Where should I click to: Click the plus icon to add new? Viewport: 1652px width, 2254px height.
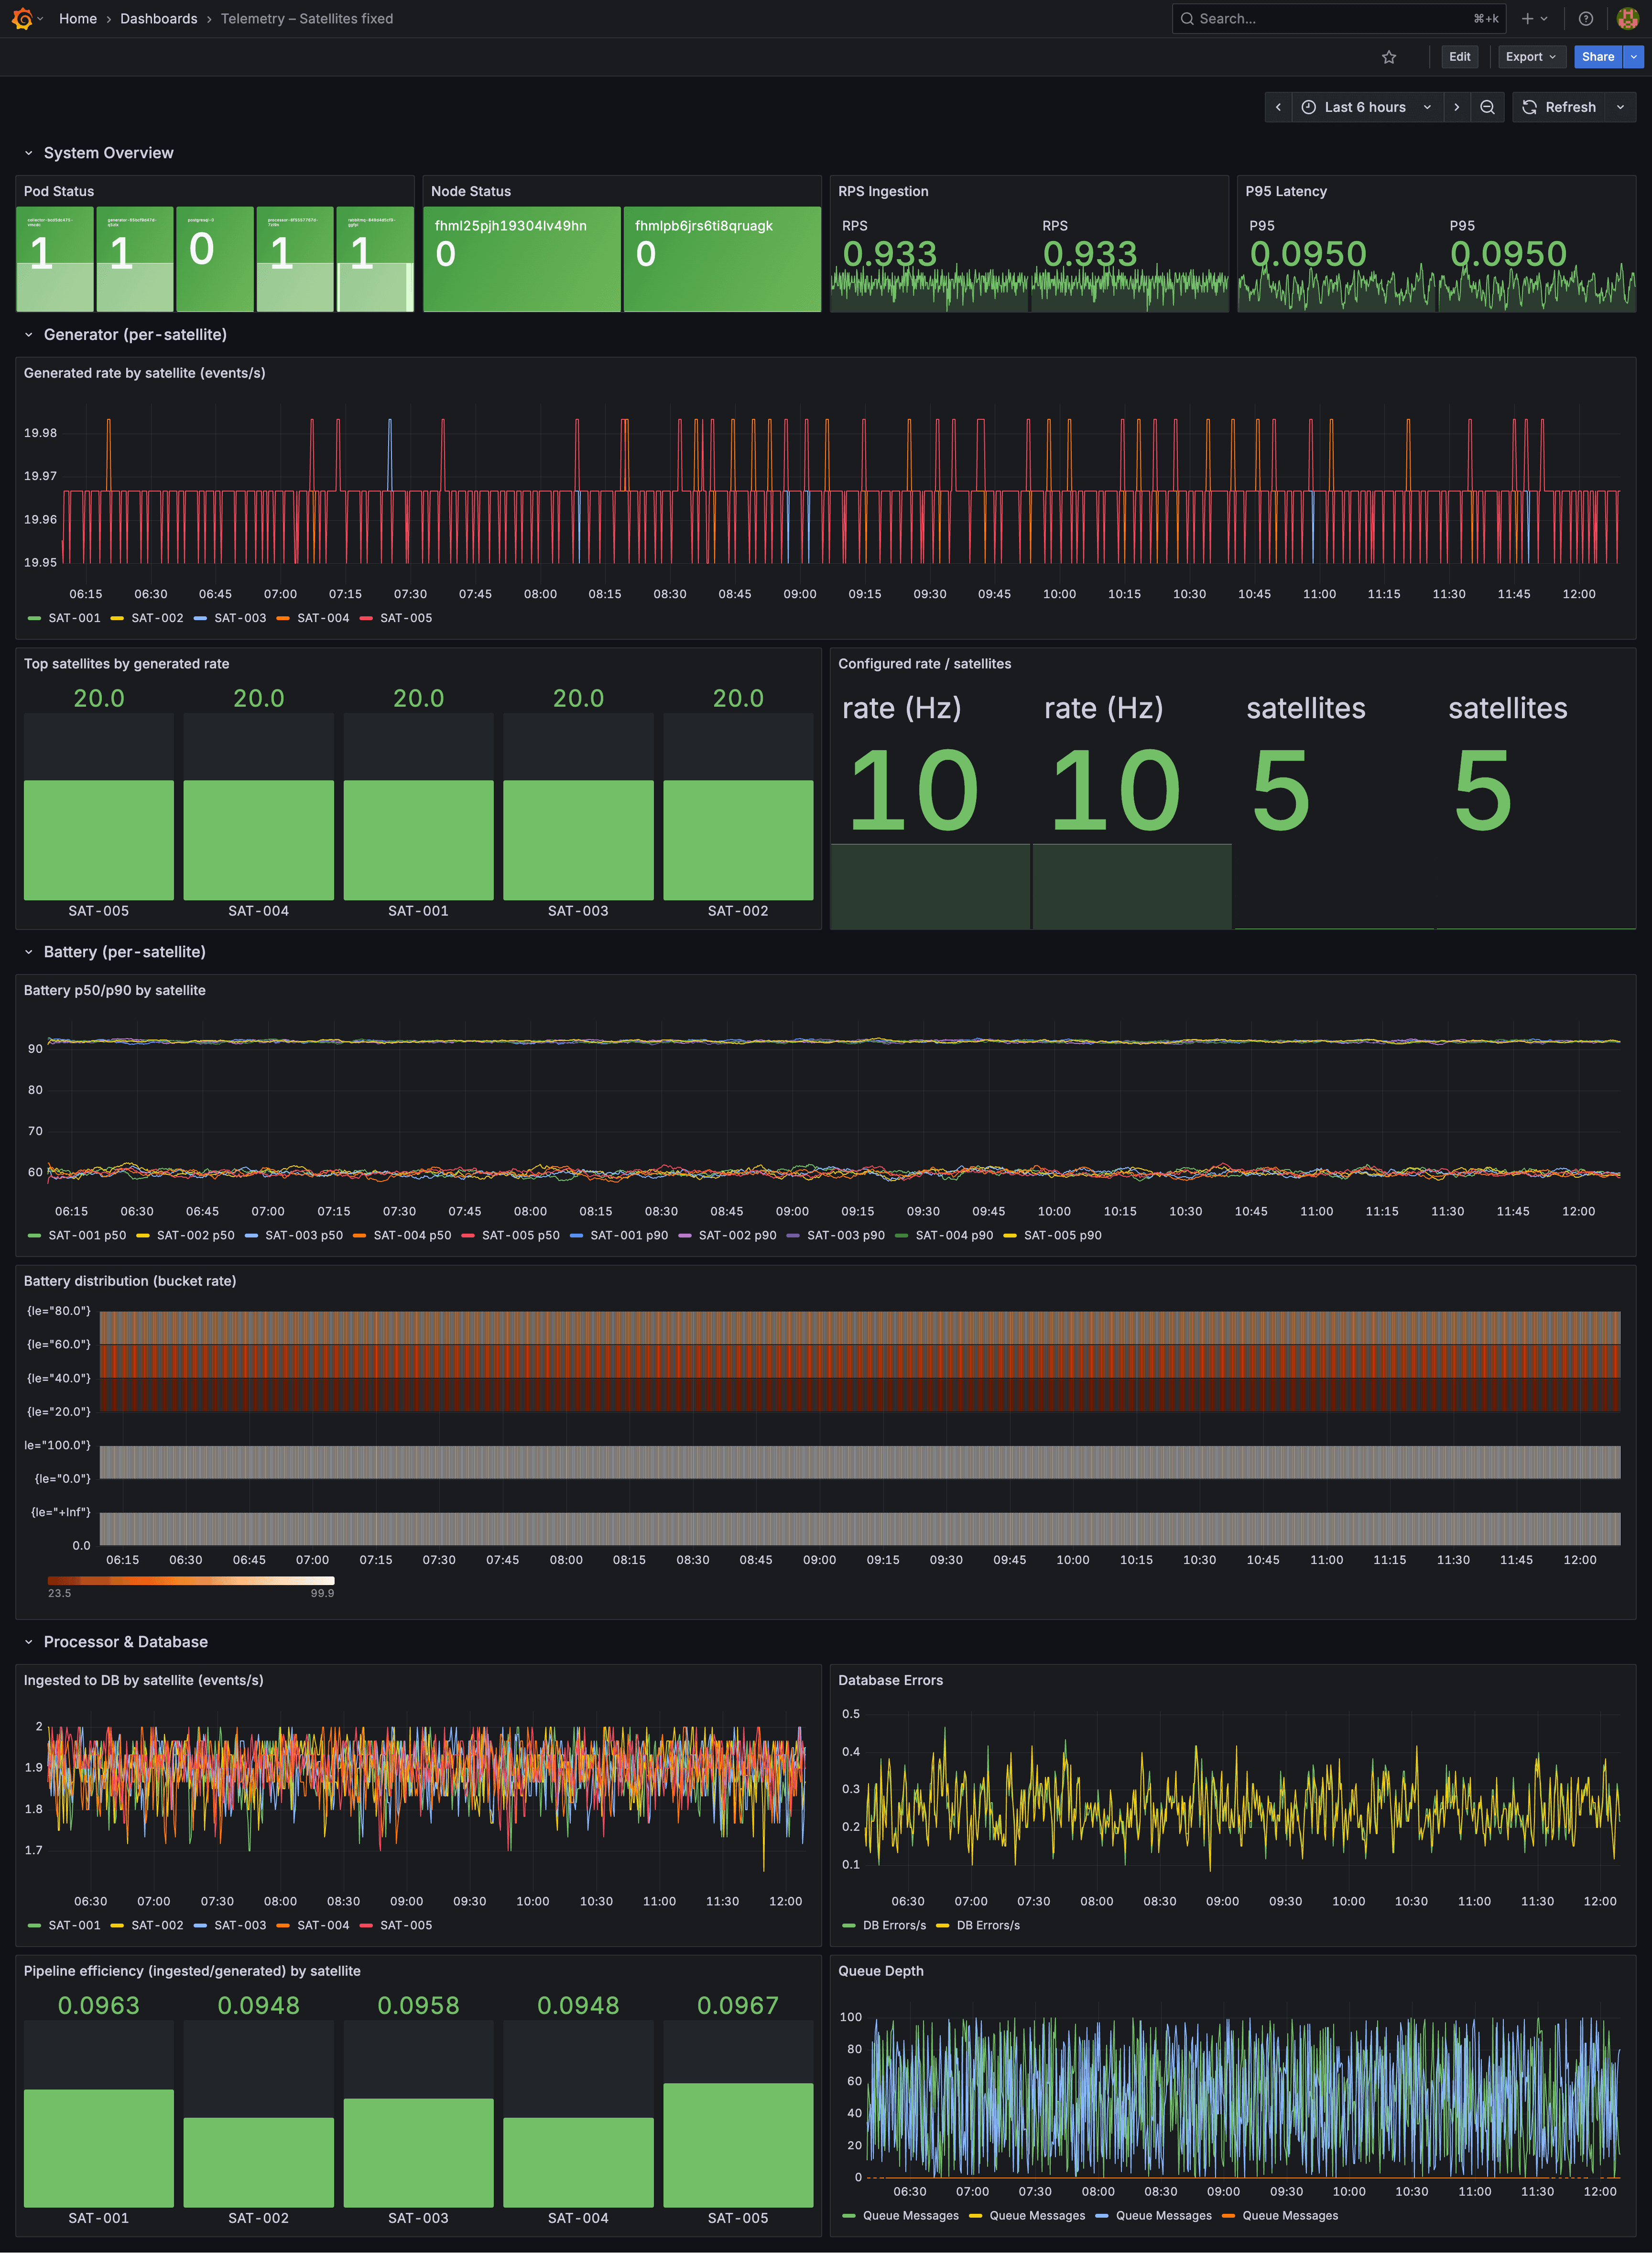pos(1527,18)
